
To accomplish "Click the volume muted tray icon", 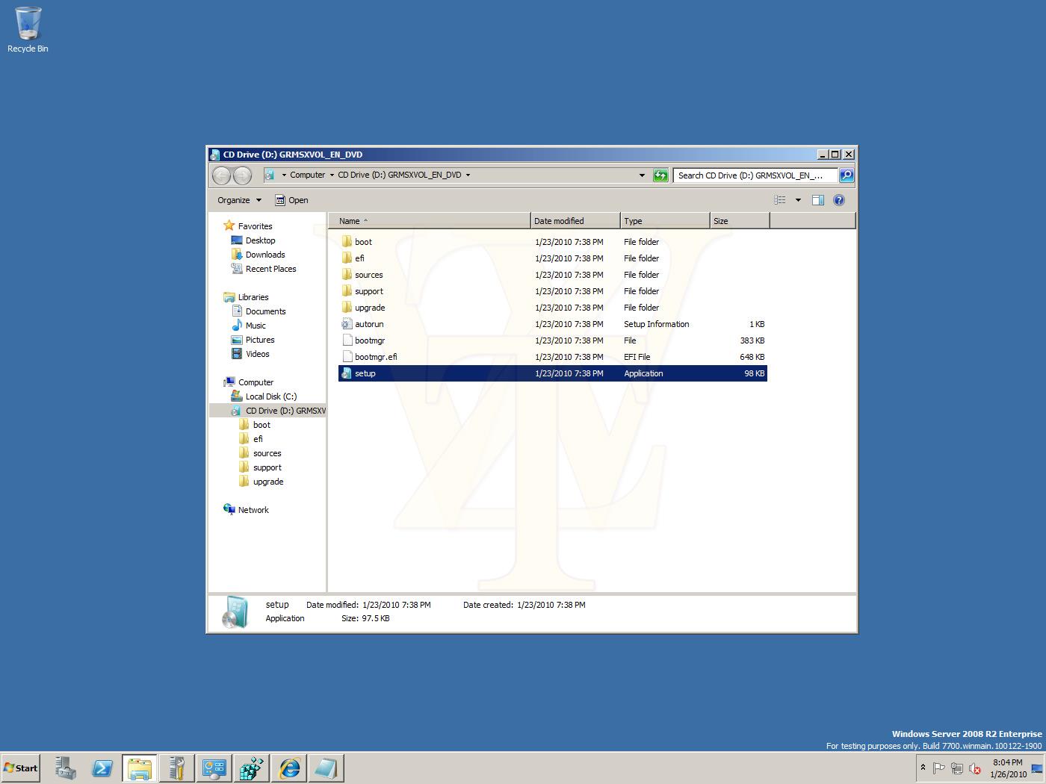I will 975,768.
